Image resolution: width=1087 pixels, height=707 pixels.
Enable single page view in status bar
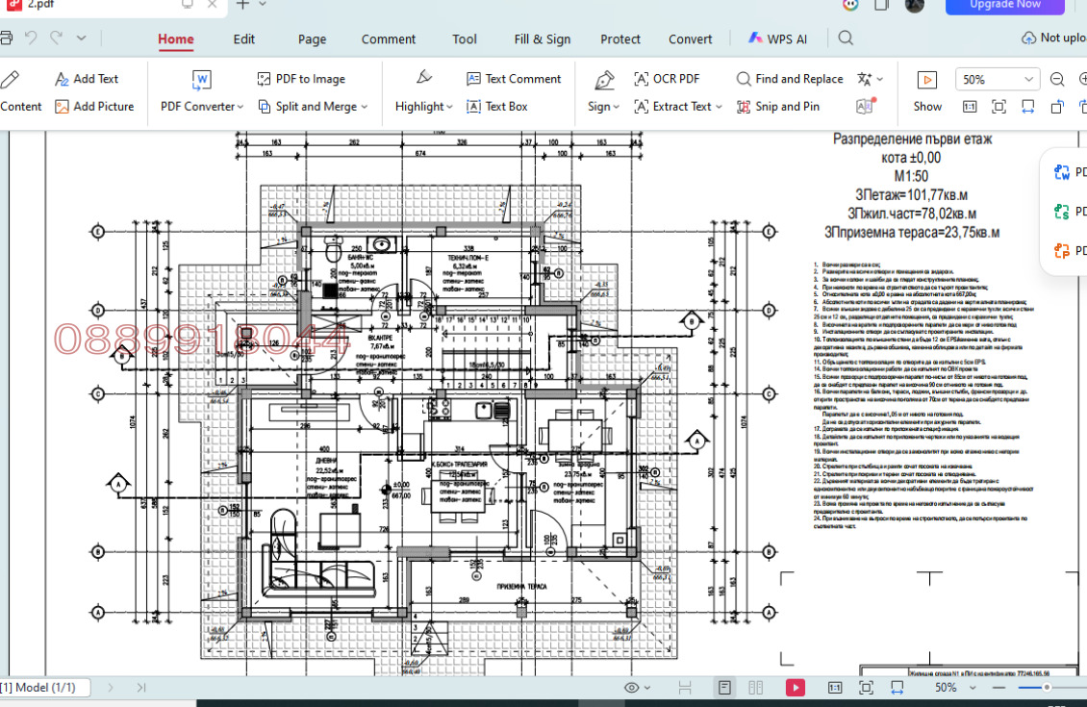pos(724,688)
